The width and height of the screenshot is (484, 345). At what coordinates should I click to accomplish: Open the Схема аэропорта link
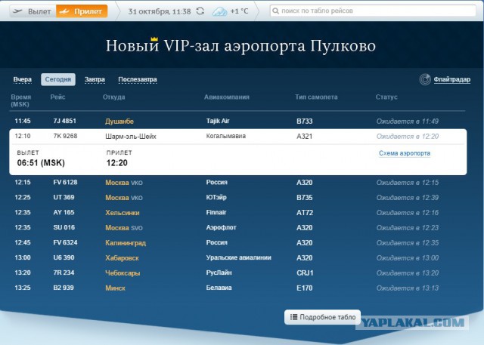pyautogui.click(x=405, y=153)
